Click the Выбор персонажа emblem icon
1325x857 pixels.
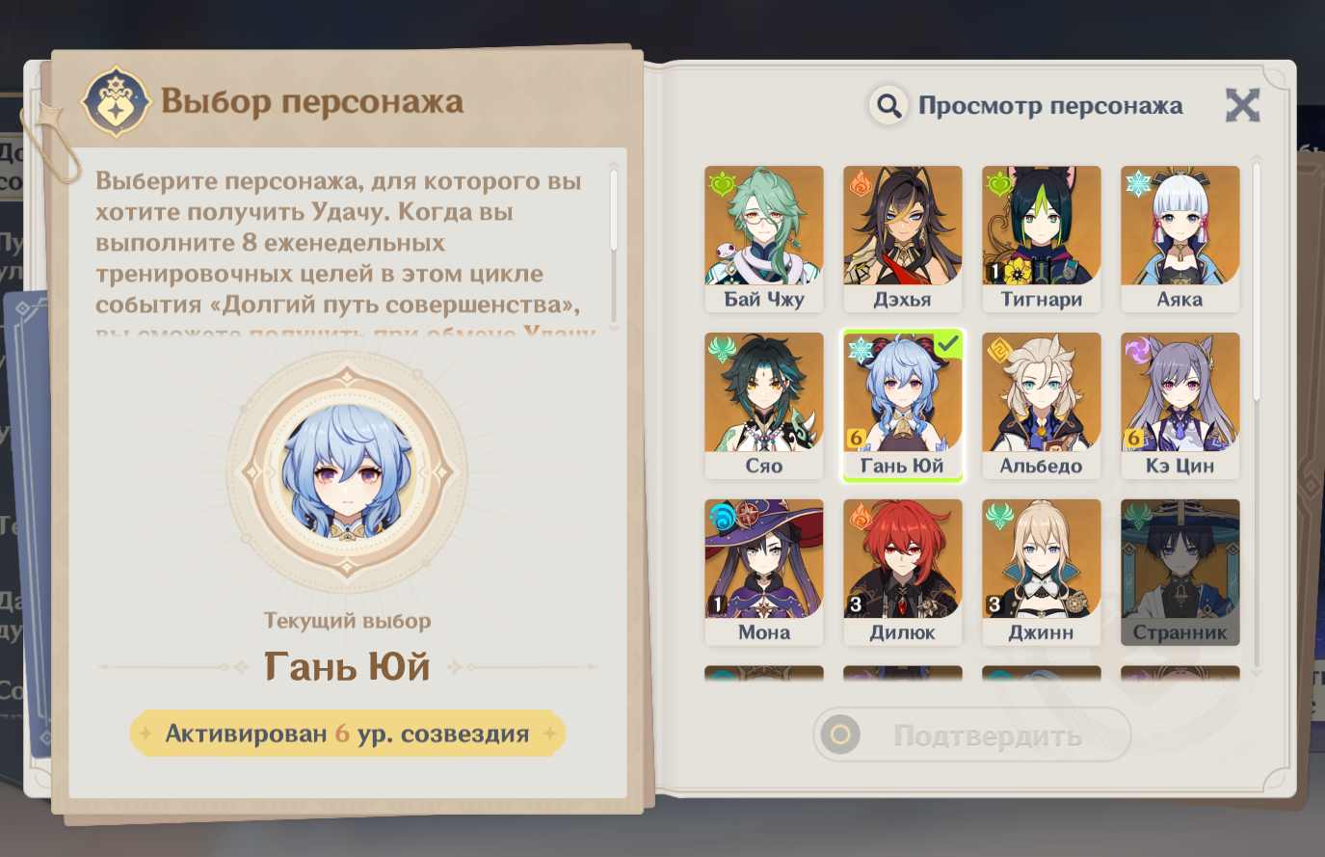(x=116, y=101)
